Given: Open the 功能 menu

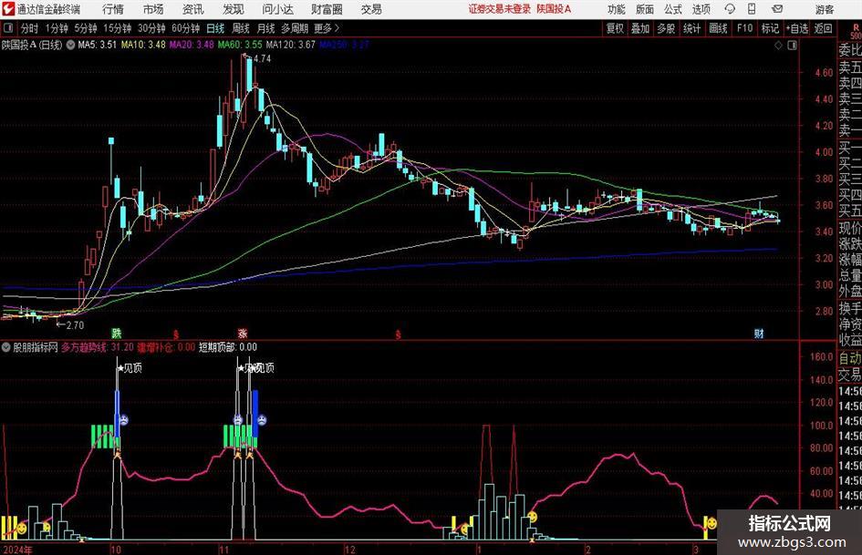Looking at the screenshot, I should [617, 9].
